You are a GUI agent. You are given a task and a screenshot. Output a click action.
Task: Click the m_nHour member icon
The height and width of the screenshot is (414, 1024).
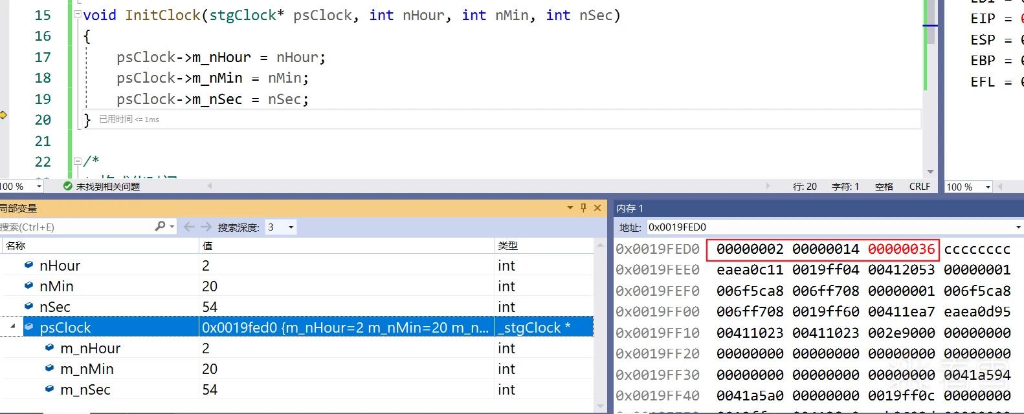(50, 347)
